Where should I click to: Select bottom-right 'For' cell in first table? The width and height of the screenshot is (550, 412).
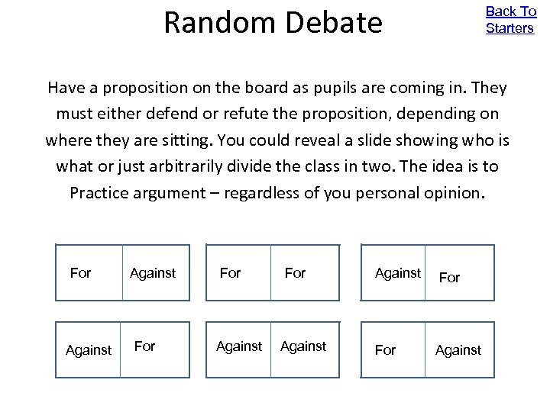click(144, 346)
